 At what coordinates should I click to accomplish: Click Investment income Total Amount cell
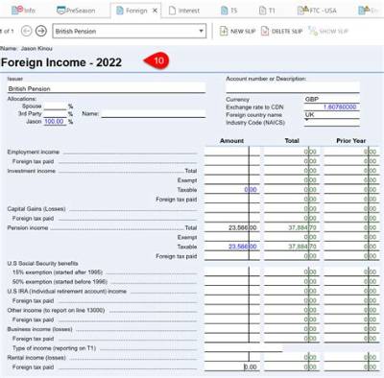[x=232, y=171]
